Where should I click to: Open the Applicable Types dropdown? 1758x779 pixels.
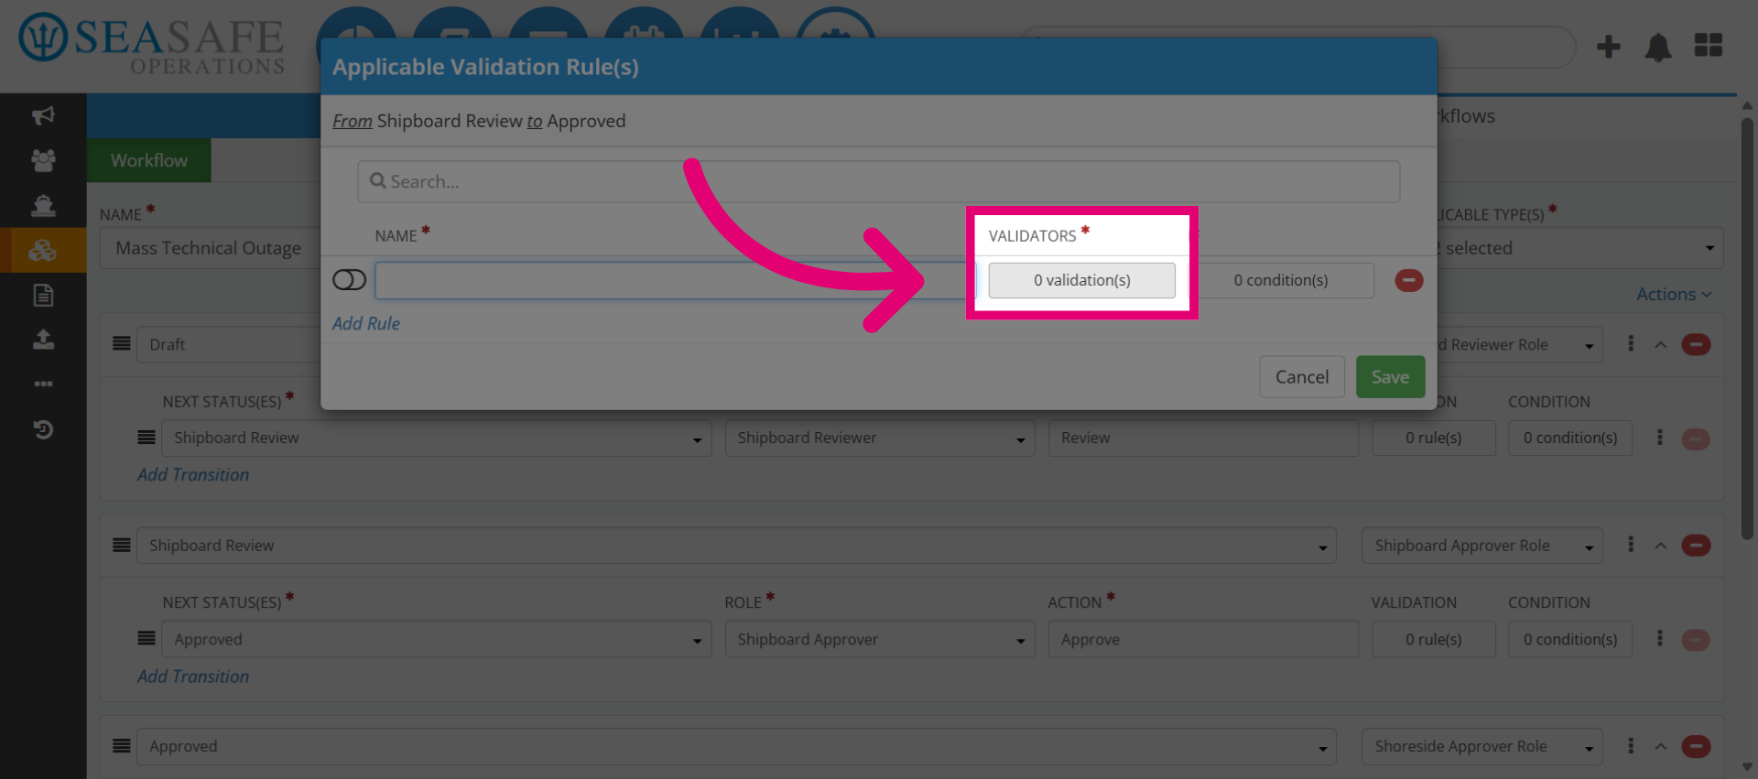coord(1580,248)
